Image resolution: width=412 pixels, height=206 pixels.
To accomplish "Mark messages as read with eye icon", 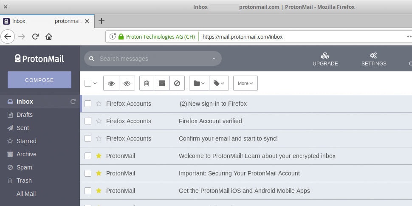I will 111,83.
